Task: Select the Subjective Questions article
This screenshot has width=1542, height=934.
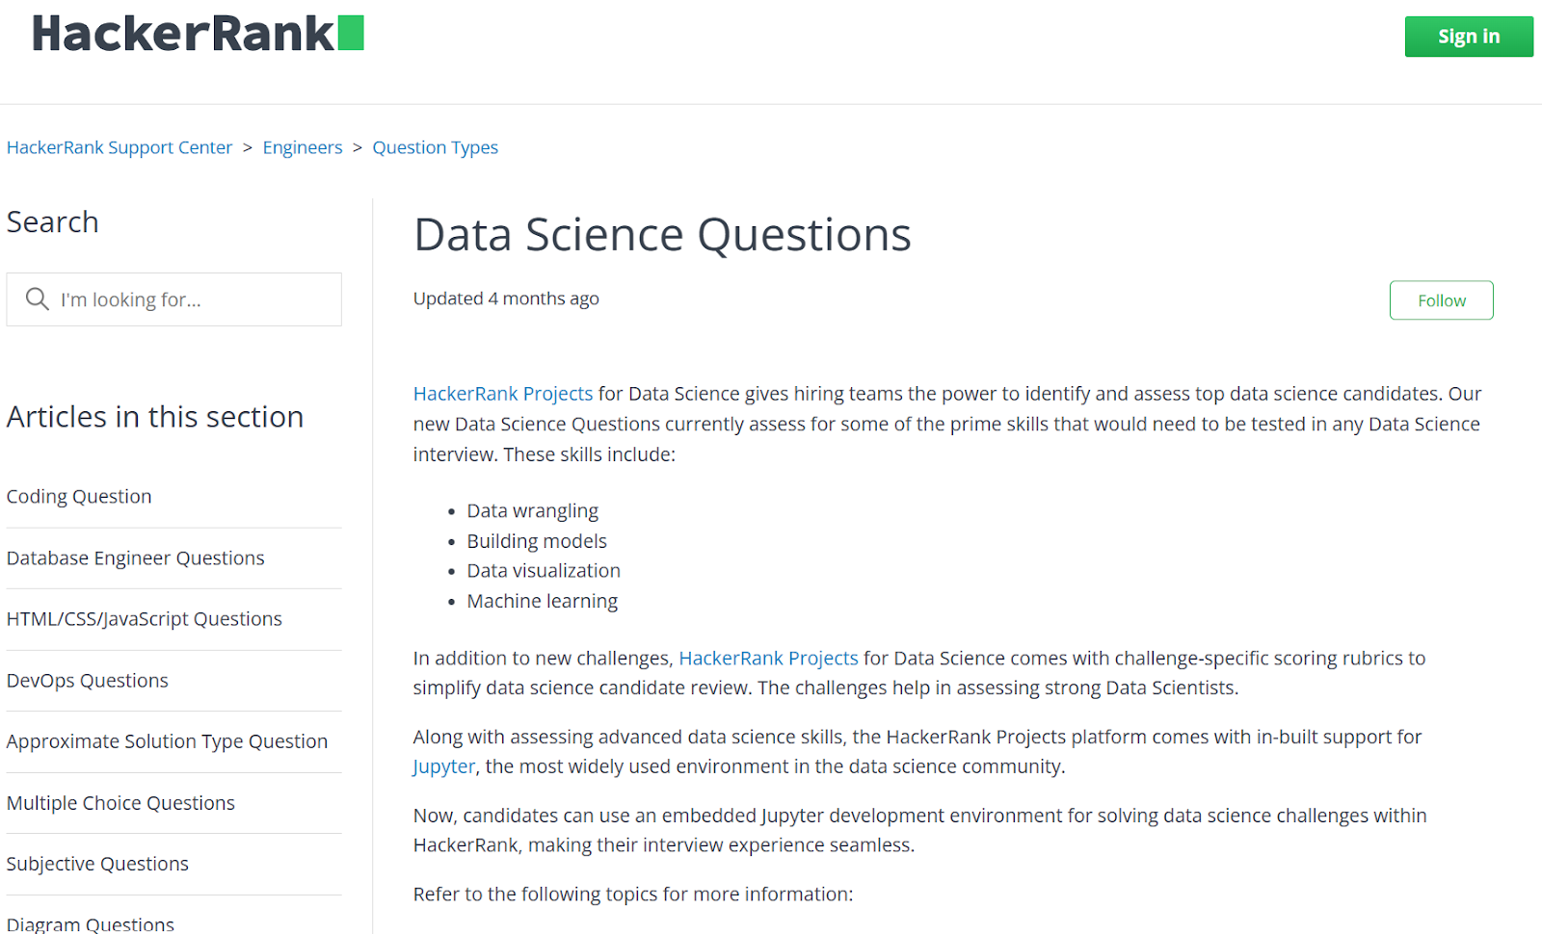Action: pos(97,864)
